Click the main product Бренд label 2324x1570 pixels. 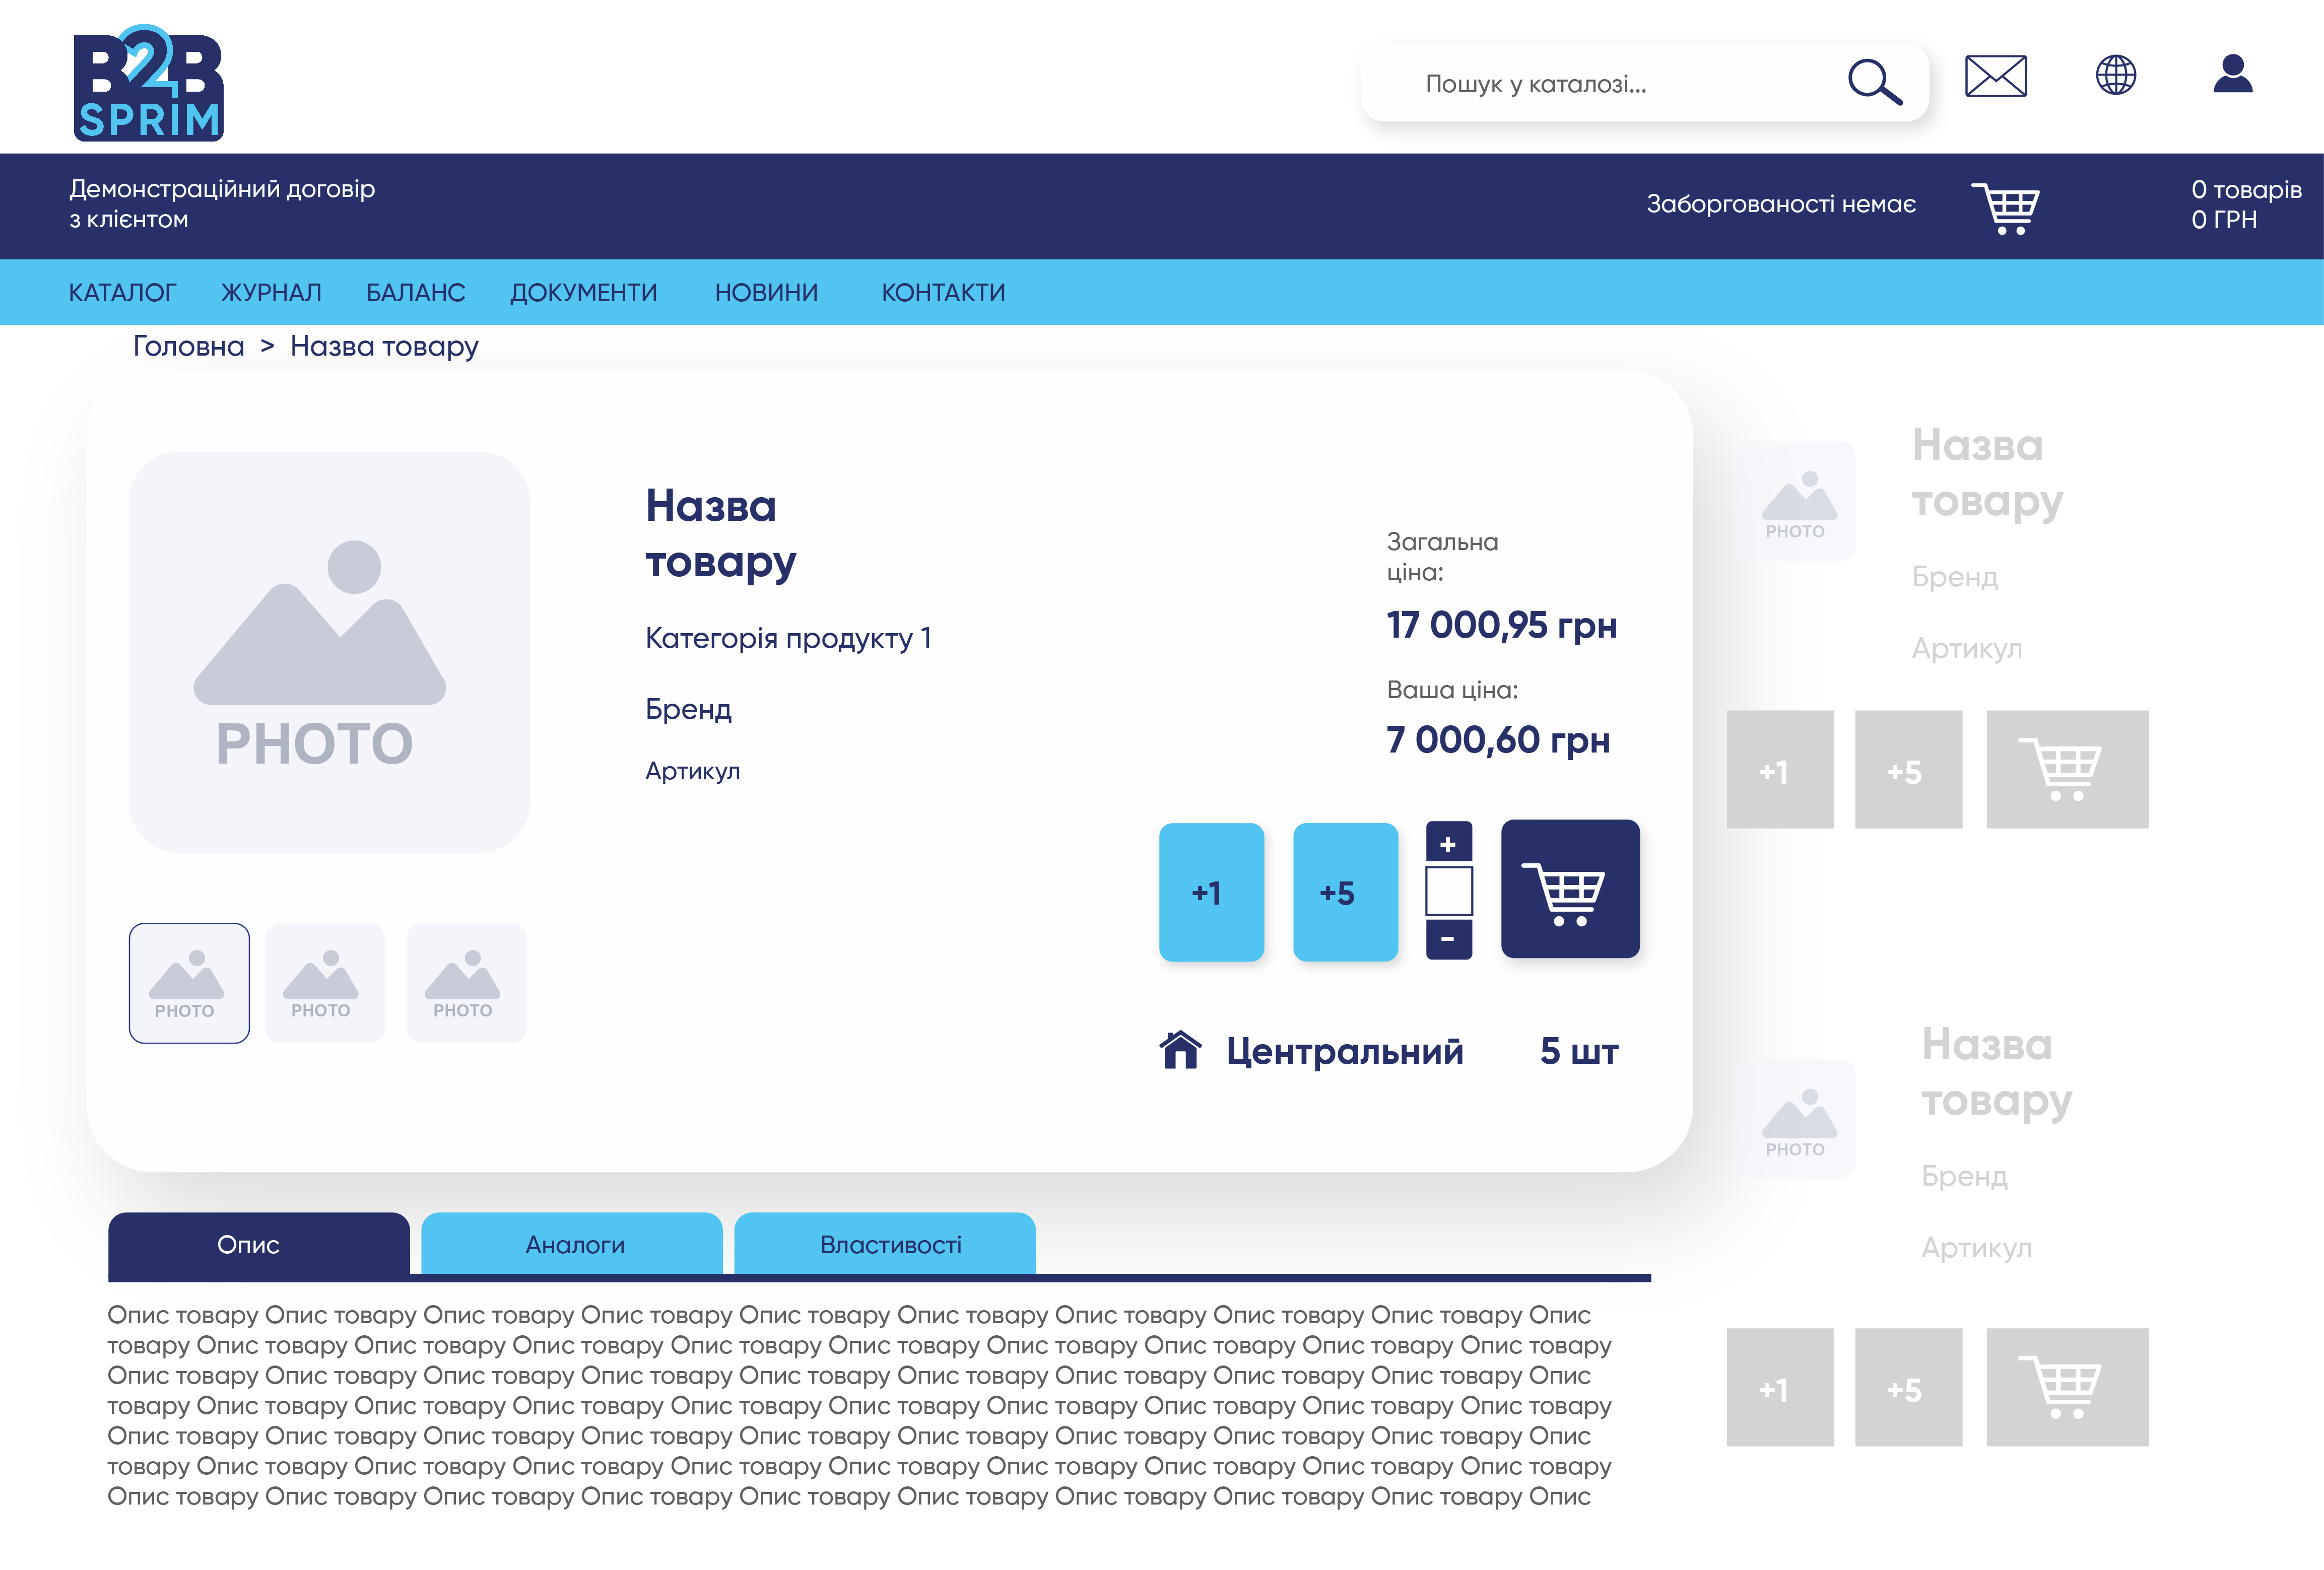(688, 709)
